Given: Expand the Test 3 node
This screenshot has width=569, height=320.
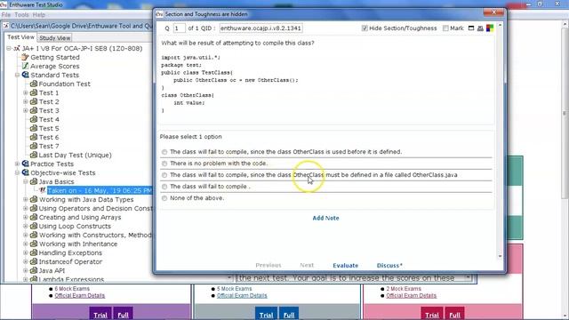Looking at the screenshot, I should pyautogui.click(x=26, y=110).
